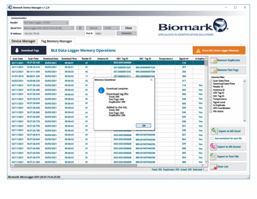257x199 pixels.
Task: Click OK in Memory Download dialog
Action: pos(143,126)
